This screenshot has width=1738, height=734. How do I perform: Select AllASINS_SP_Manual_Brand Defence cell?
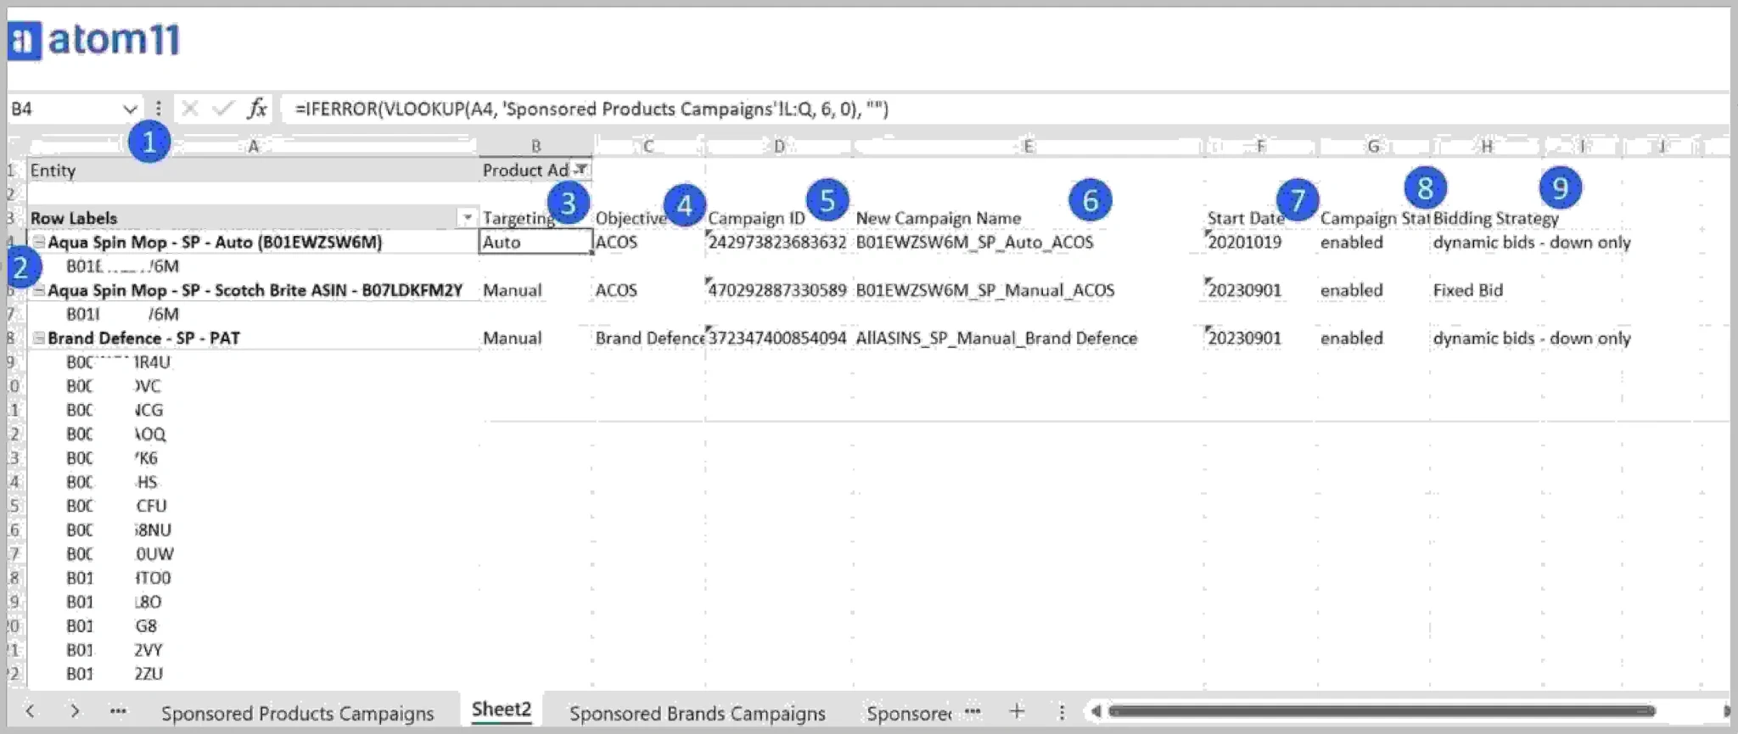coord(1028,338)
